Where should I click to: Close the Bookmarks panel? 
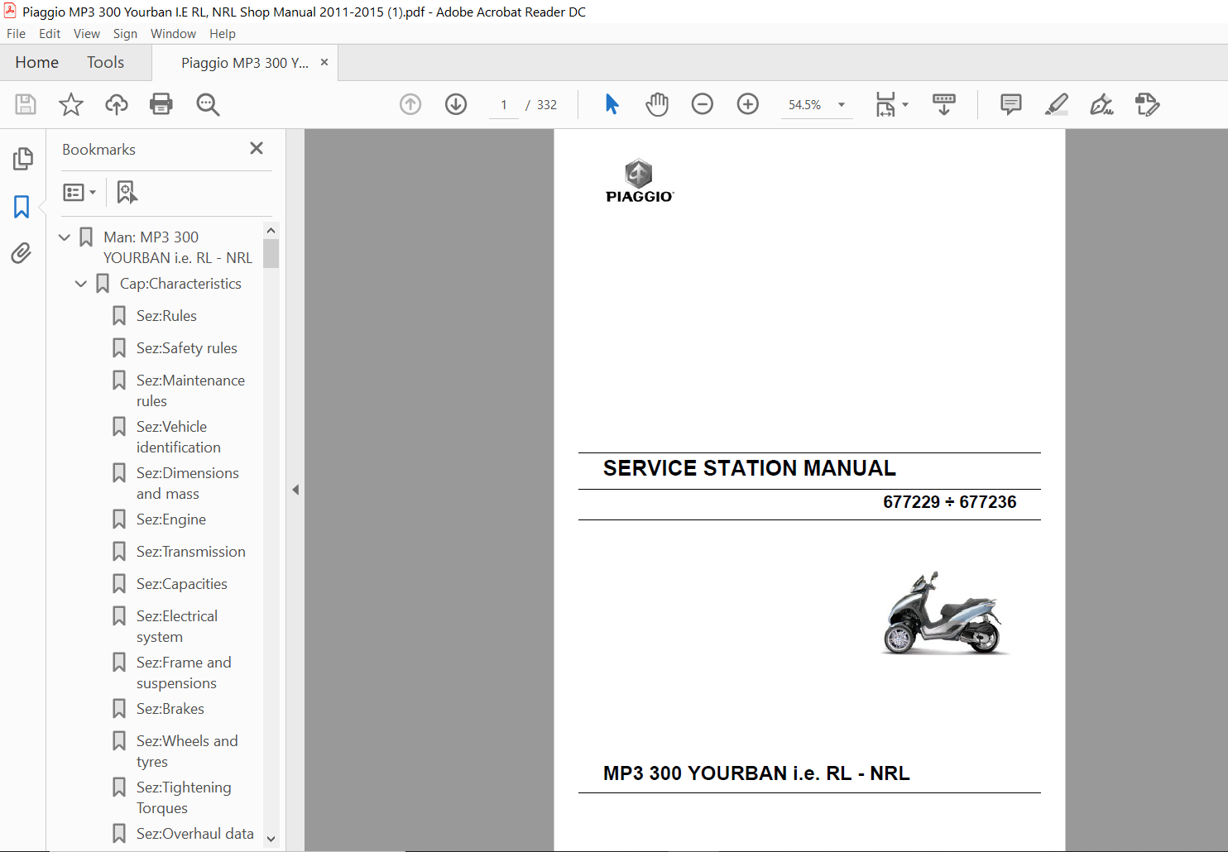[257, 148]
